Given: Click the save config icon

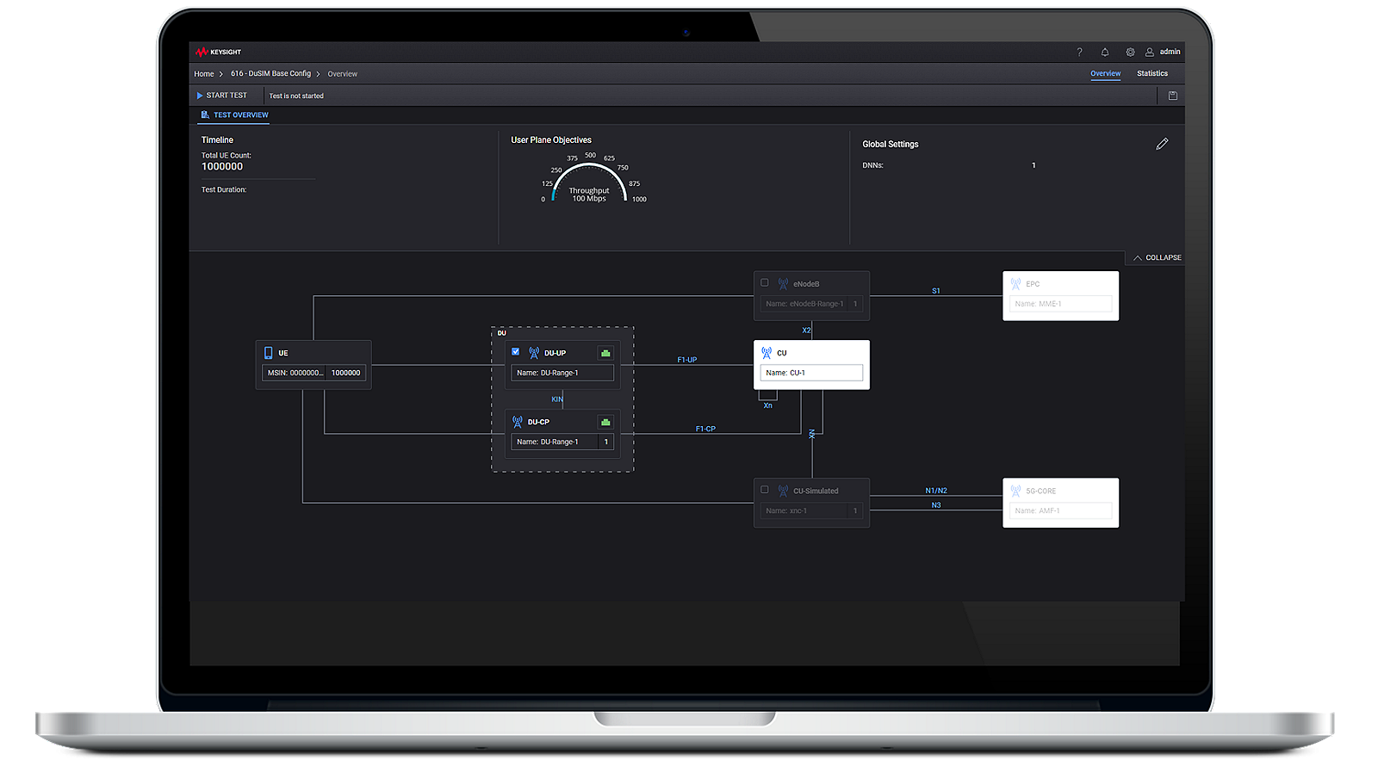Looking at the screenshot, I should 1172,96.
